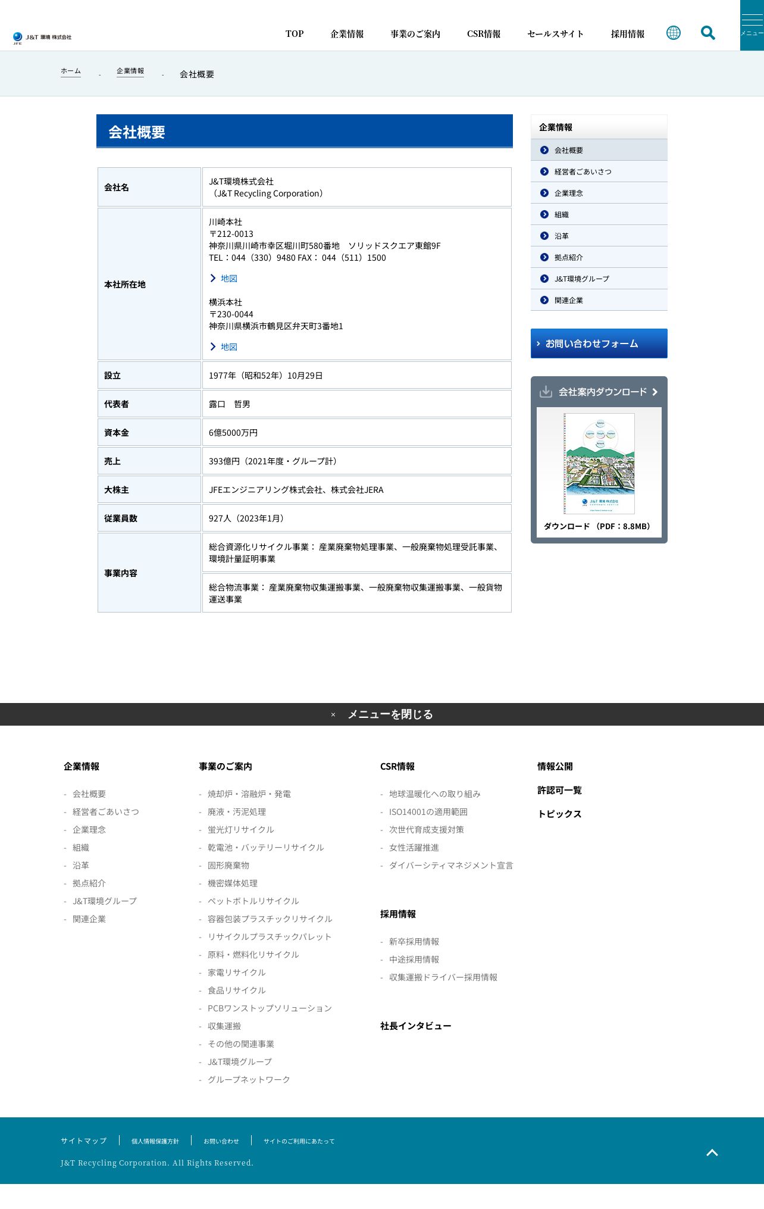Select 沿革 in the sidebar menu
This screenshot has width=764, height=1209.
point(599,236)
